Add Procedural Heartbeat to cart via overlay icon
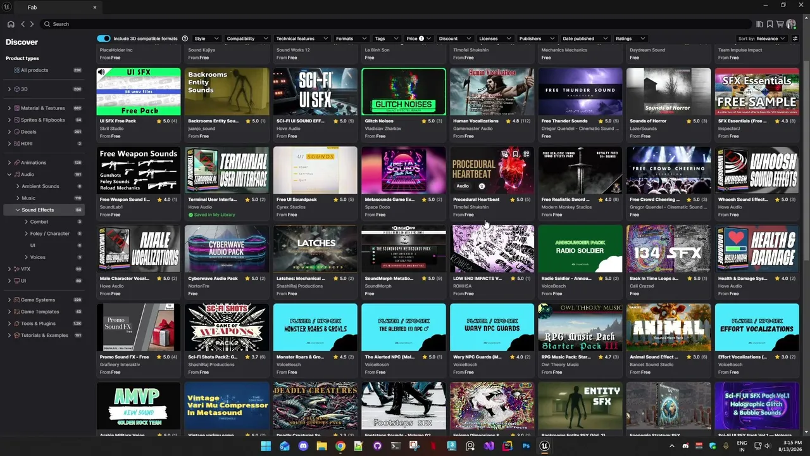The width and height of the screenshot is (810, 456). (x=504, y=154)
